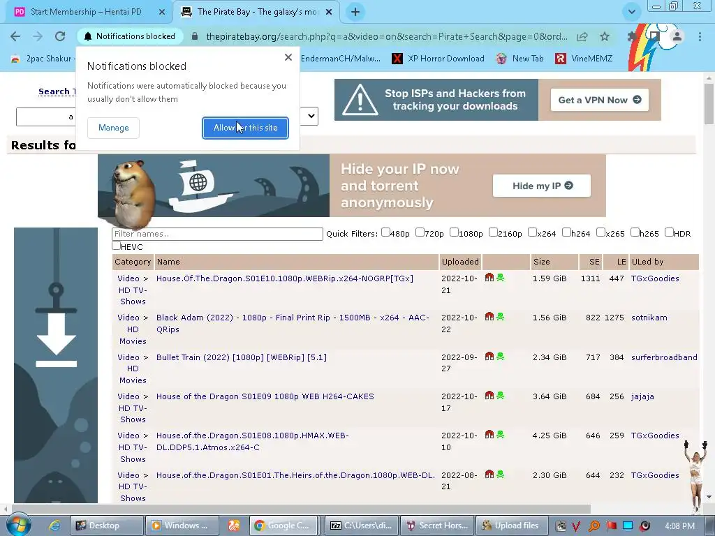Enable the HDR quick filter
Viewport: 715px width, 536px height.
[669, 232]
